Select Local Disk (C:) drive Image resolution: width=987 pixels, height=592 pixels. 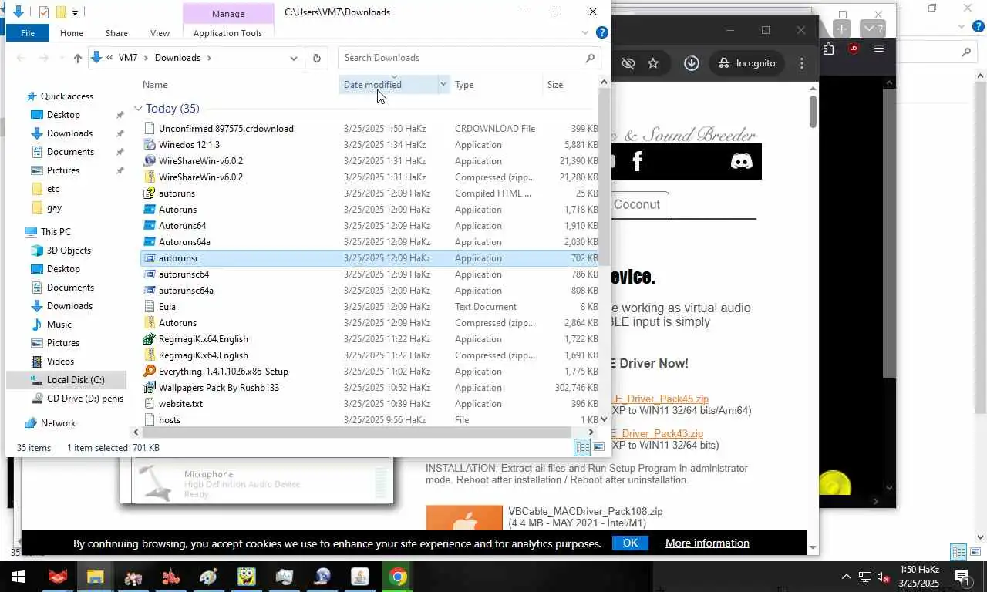click(x=75, y=380)
